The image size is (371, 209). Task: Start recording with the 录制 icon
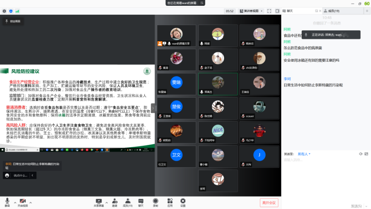[x=156, y=201]
